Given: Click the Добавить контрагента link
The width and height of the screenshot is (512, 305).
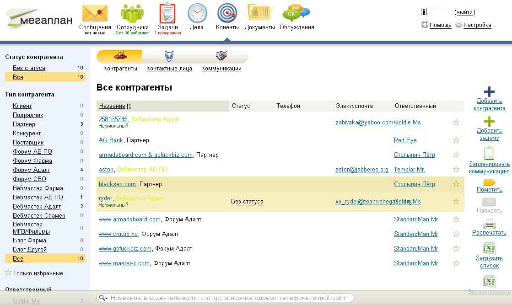Looking at the screenshot, I should [x=489, y=104].
